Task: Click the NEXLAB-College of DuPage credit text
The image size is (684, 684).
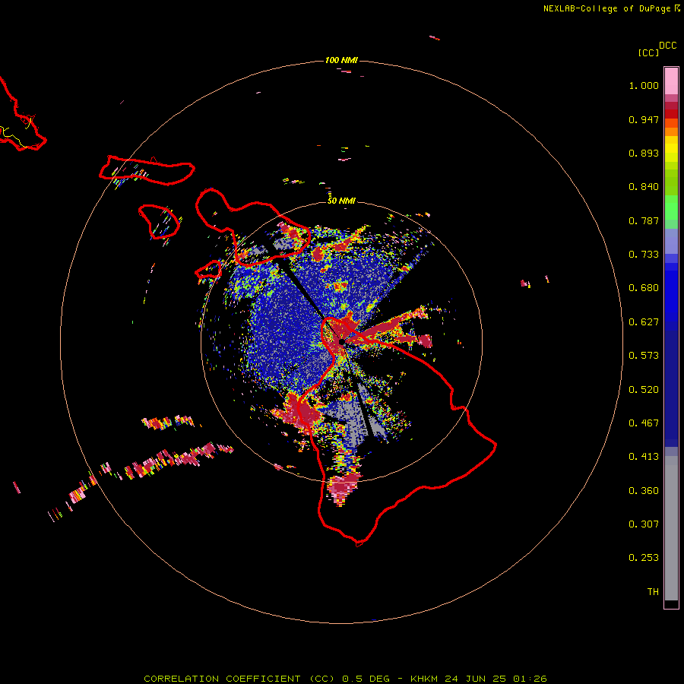Action: tap(607, 8)
